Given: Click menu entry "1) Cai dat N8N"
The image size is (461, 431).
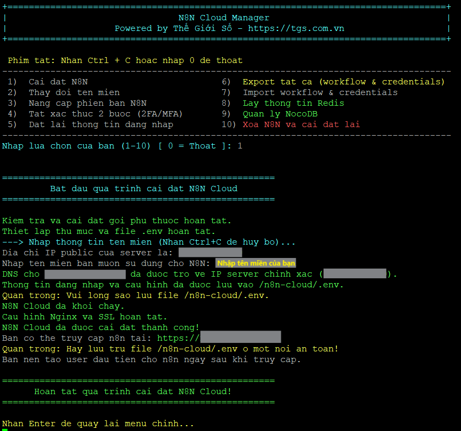Looking at the screenshot, I should 48,82.
